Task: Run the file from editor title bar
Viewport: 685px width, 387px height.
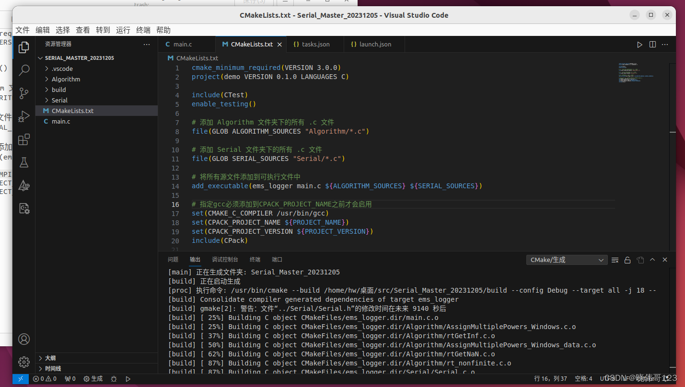Action: tap(639, 45)
